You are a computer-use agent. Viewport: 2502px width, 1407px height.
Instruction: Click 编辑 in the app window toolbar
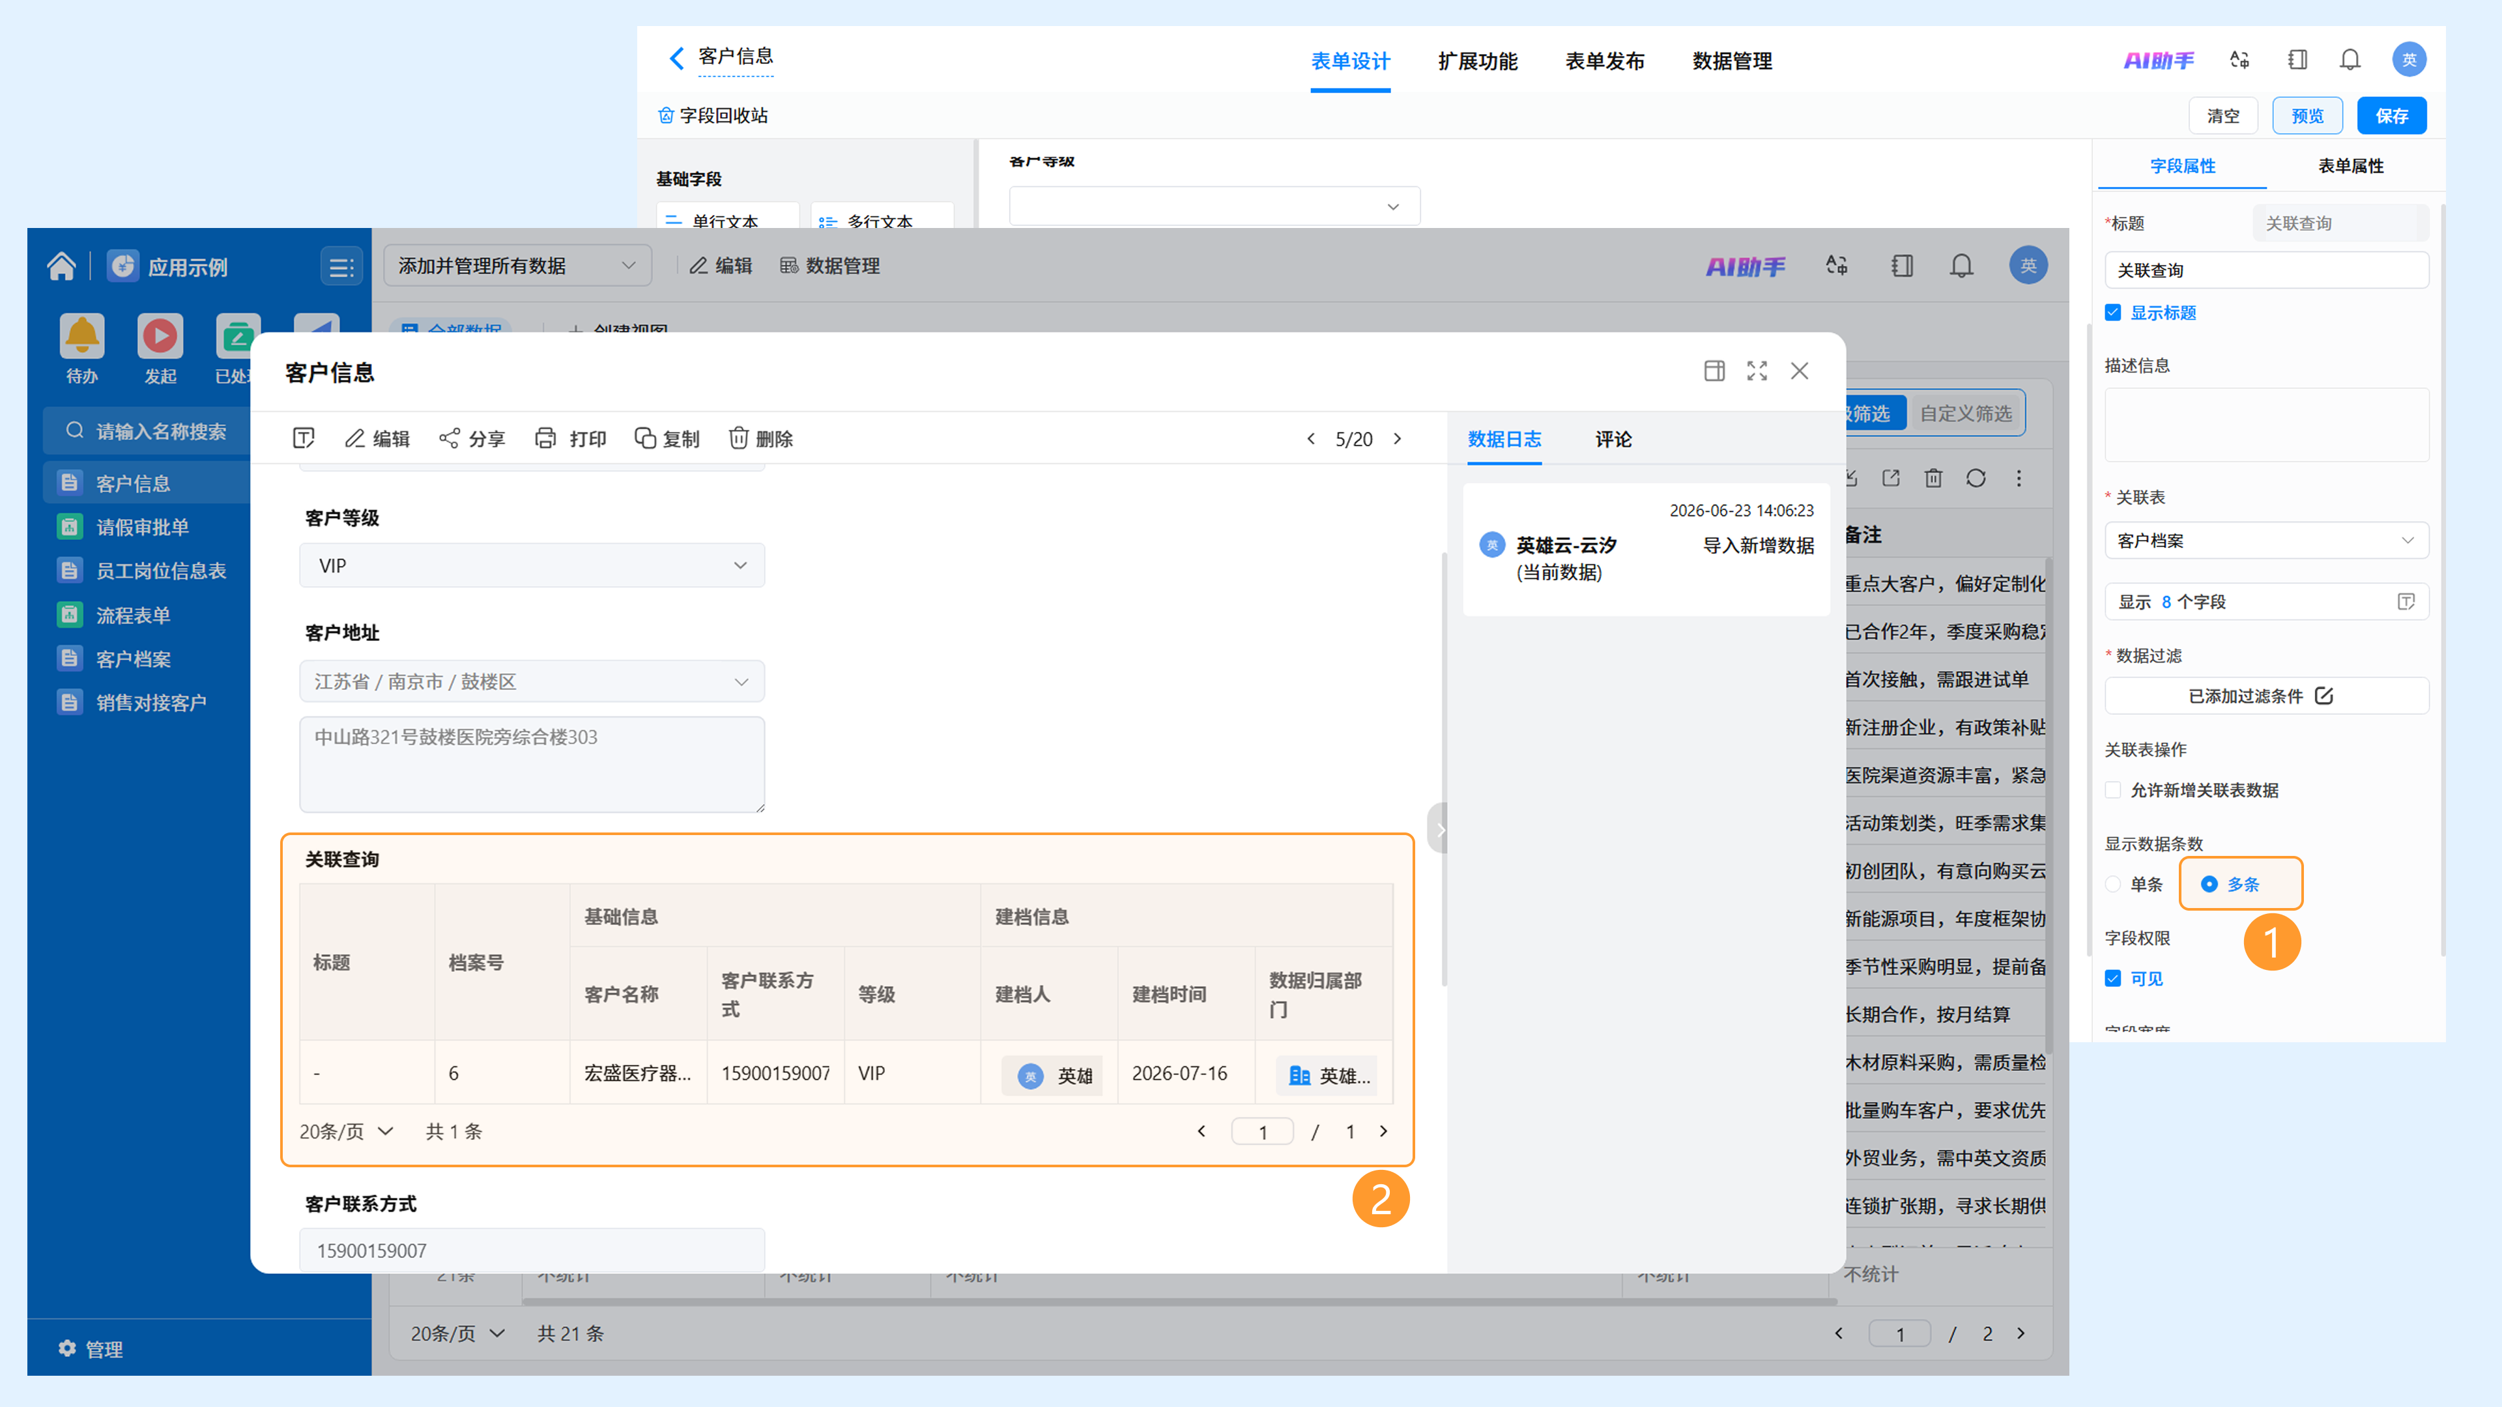721,266
